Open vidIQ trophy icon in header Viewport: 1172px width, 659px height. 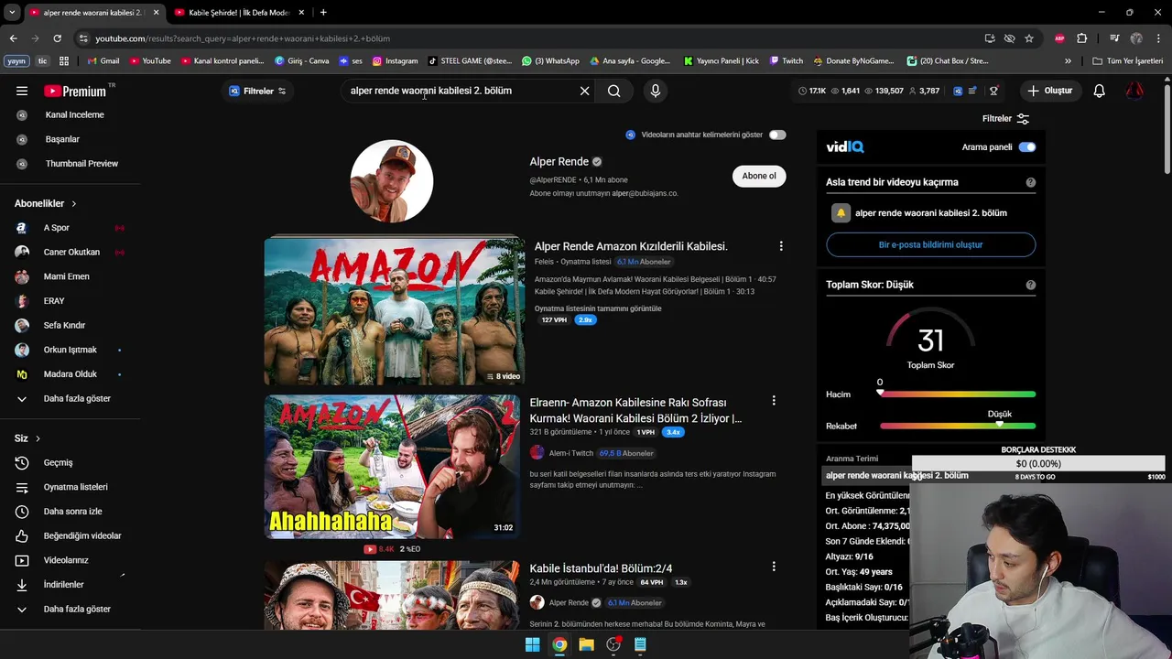tap(993, 91)
